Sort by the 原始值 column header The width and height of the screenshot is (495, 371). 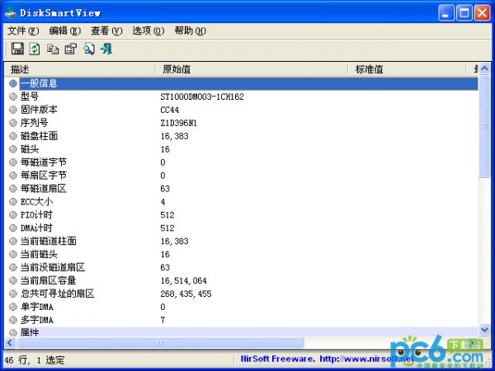(252, 69)
